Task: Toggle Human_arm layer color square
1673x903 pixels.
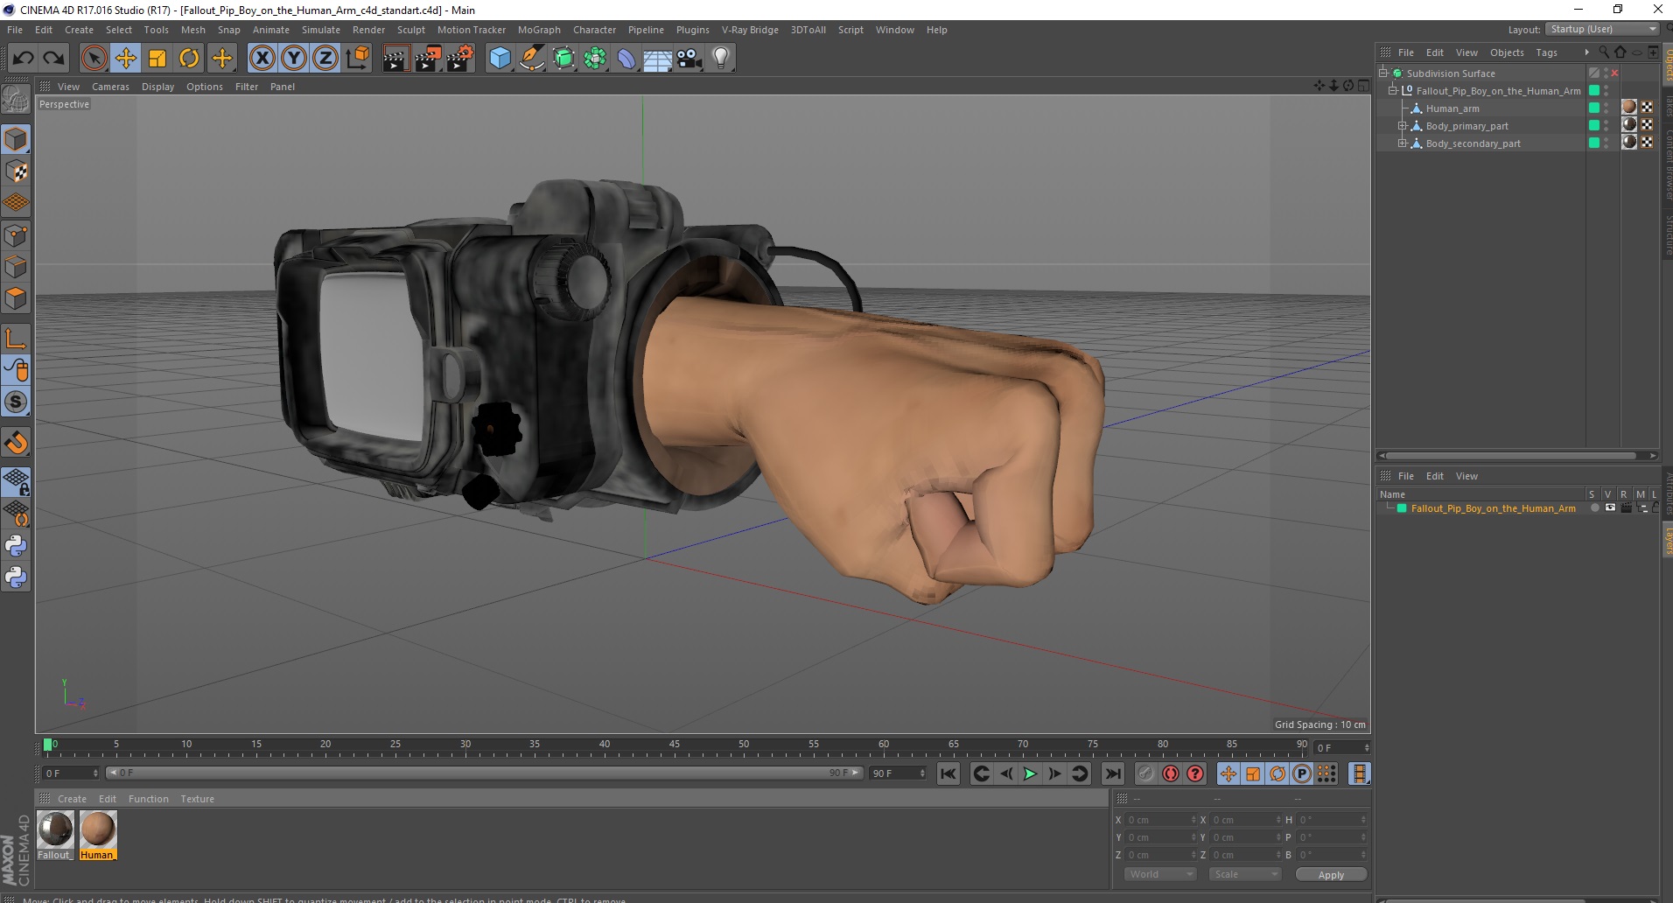Action: tap(1594, 108)
